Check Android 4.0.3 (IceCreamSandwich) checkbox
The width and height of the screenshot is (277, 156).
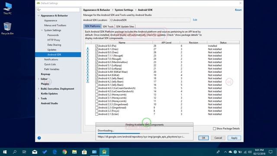97,88
